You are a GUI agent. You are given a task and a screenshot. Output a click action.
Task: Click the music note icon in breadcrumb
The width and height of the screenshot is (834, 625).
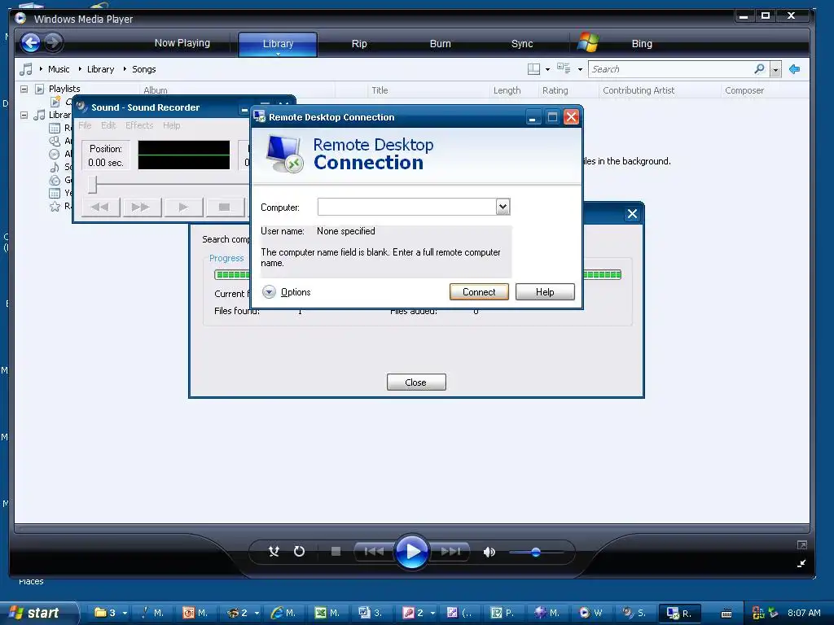point(25,69)
